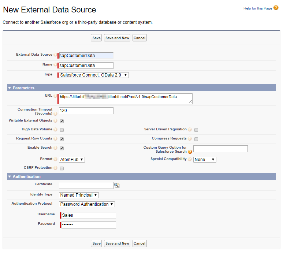Open the Authentication Protocol dropdown
The height and width of the screenshot is (253, 283).
pos(87,204)
